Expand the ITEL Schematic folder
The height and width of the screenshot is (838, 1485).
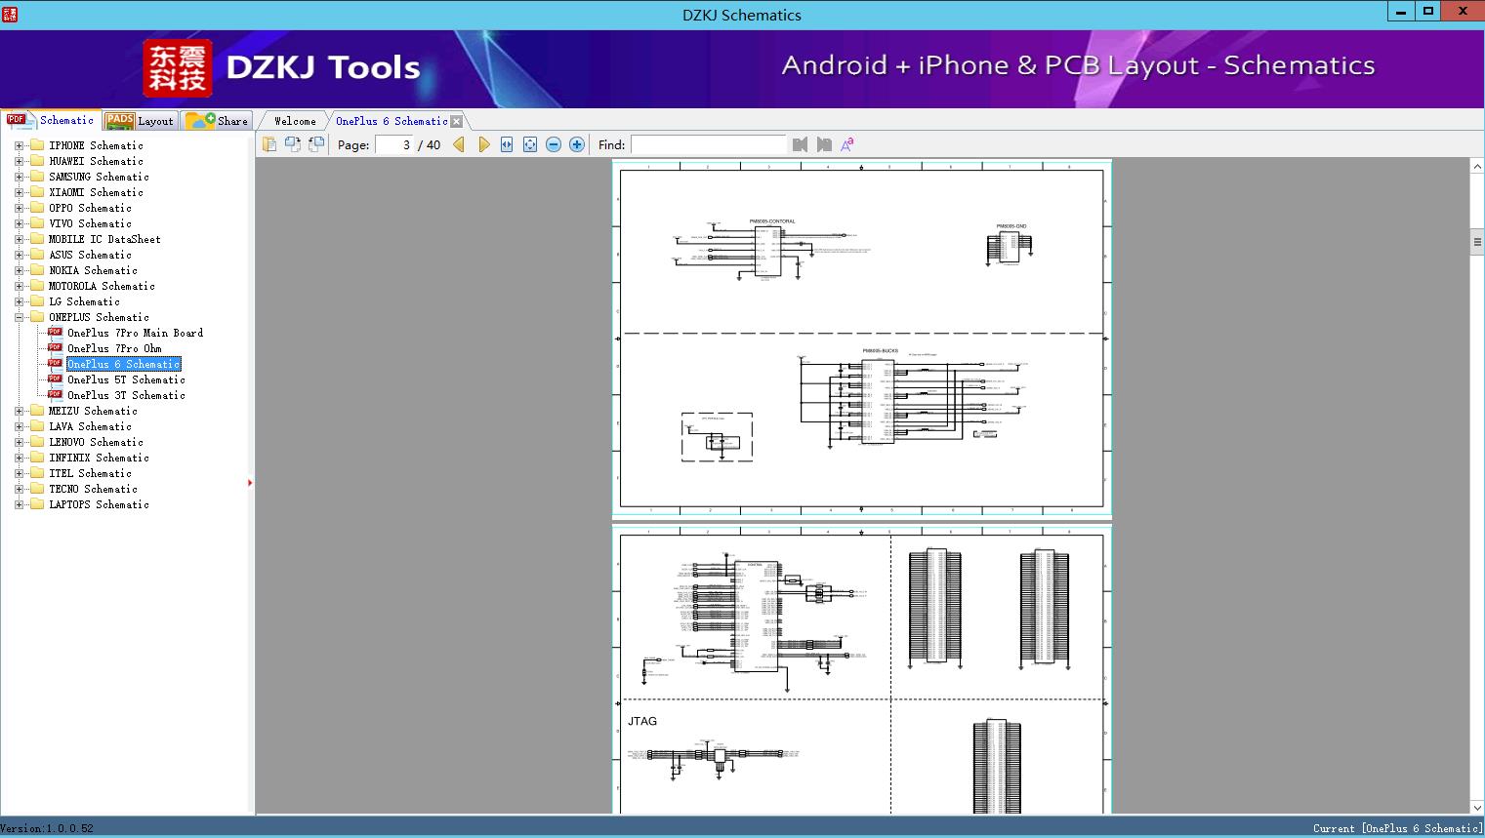pyautogui.click(x=19, y=473)
